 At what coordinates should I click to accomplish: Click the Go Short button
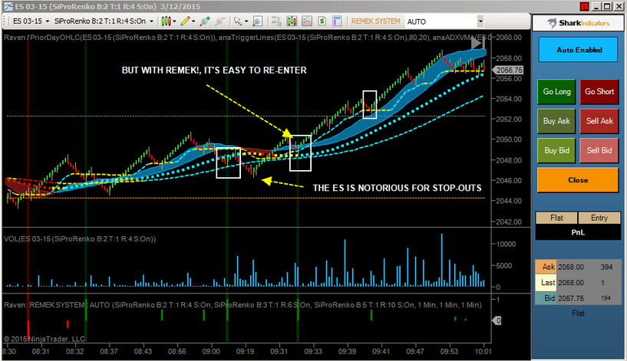pos(599,91)
